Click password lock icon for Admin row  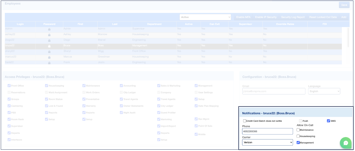click(x=49, y=29)
